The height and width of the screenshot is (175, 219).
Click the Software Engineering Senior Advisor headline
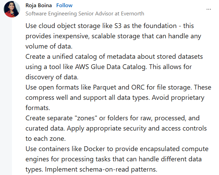tap(85, 14)
